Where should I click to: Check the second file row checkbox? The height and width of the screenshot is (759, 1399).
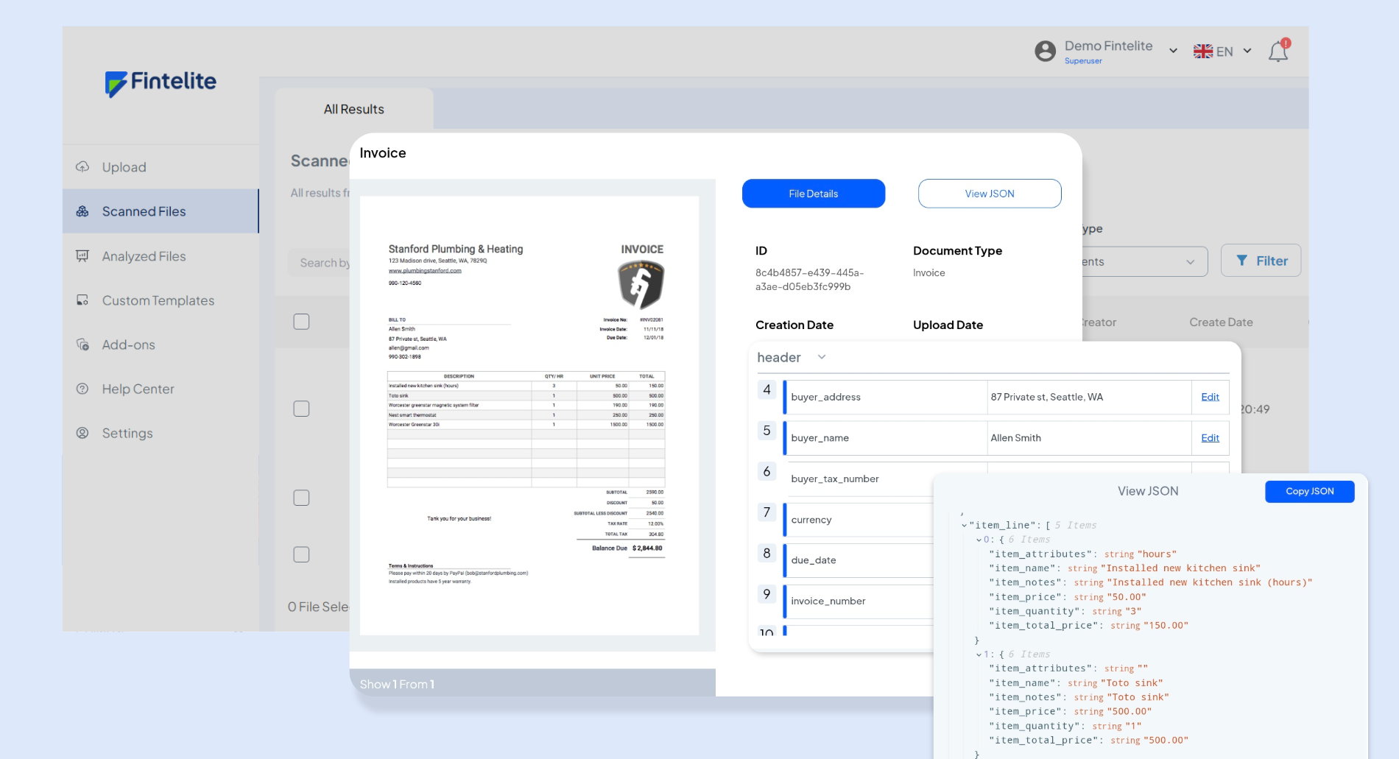(301, 498)
